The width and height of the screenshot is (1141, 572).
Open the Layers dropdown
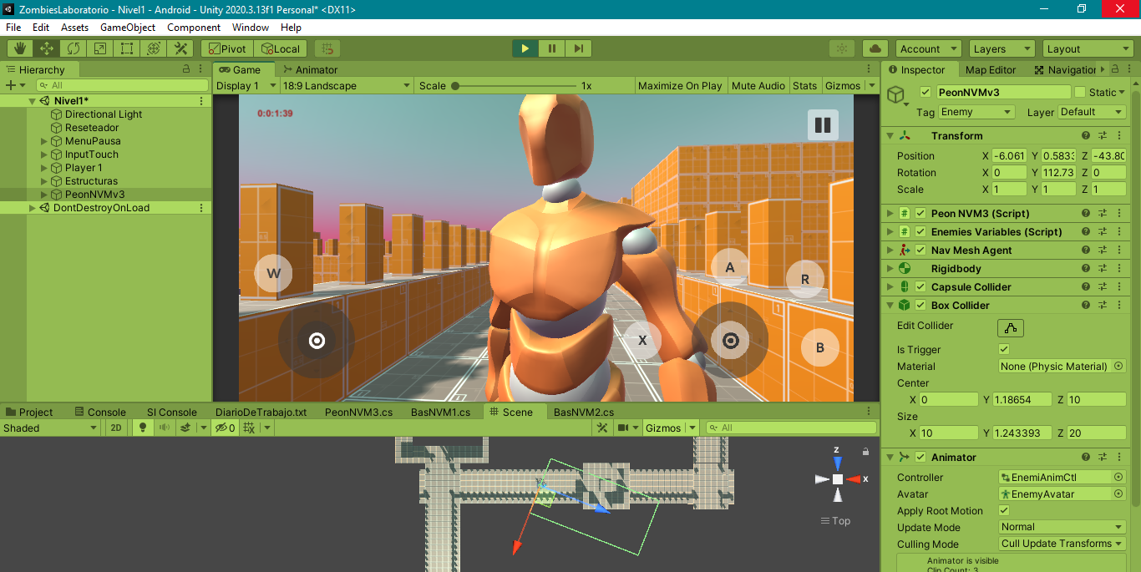coord(1002,48)
